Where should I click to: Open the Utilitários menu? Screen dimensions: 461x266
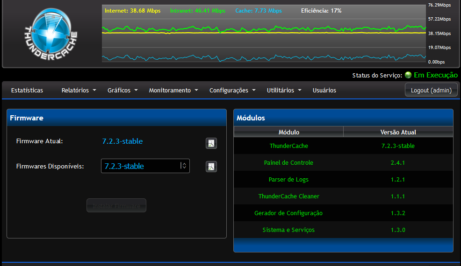(284, 91)
